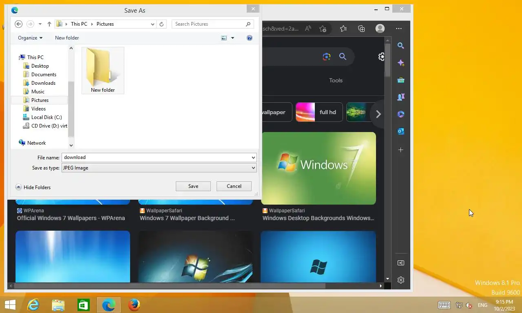
Task: Expand the address bar path dropdown
Action: pos(153,24)
